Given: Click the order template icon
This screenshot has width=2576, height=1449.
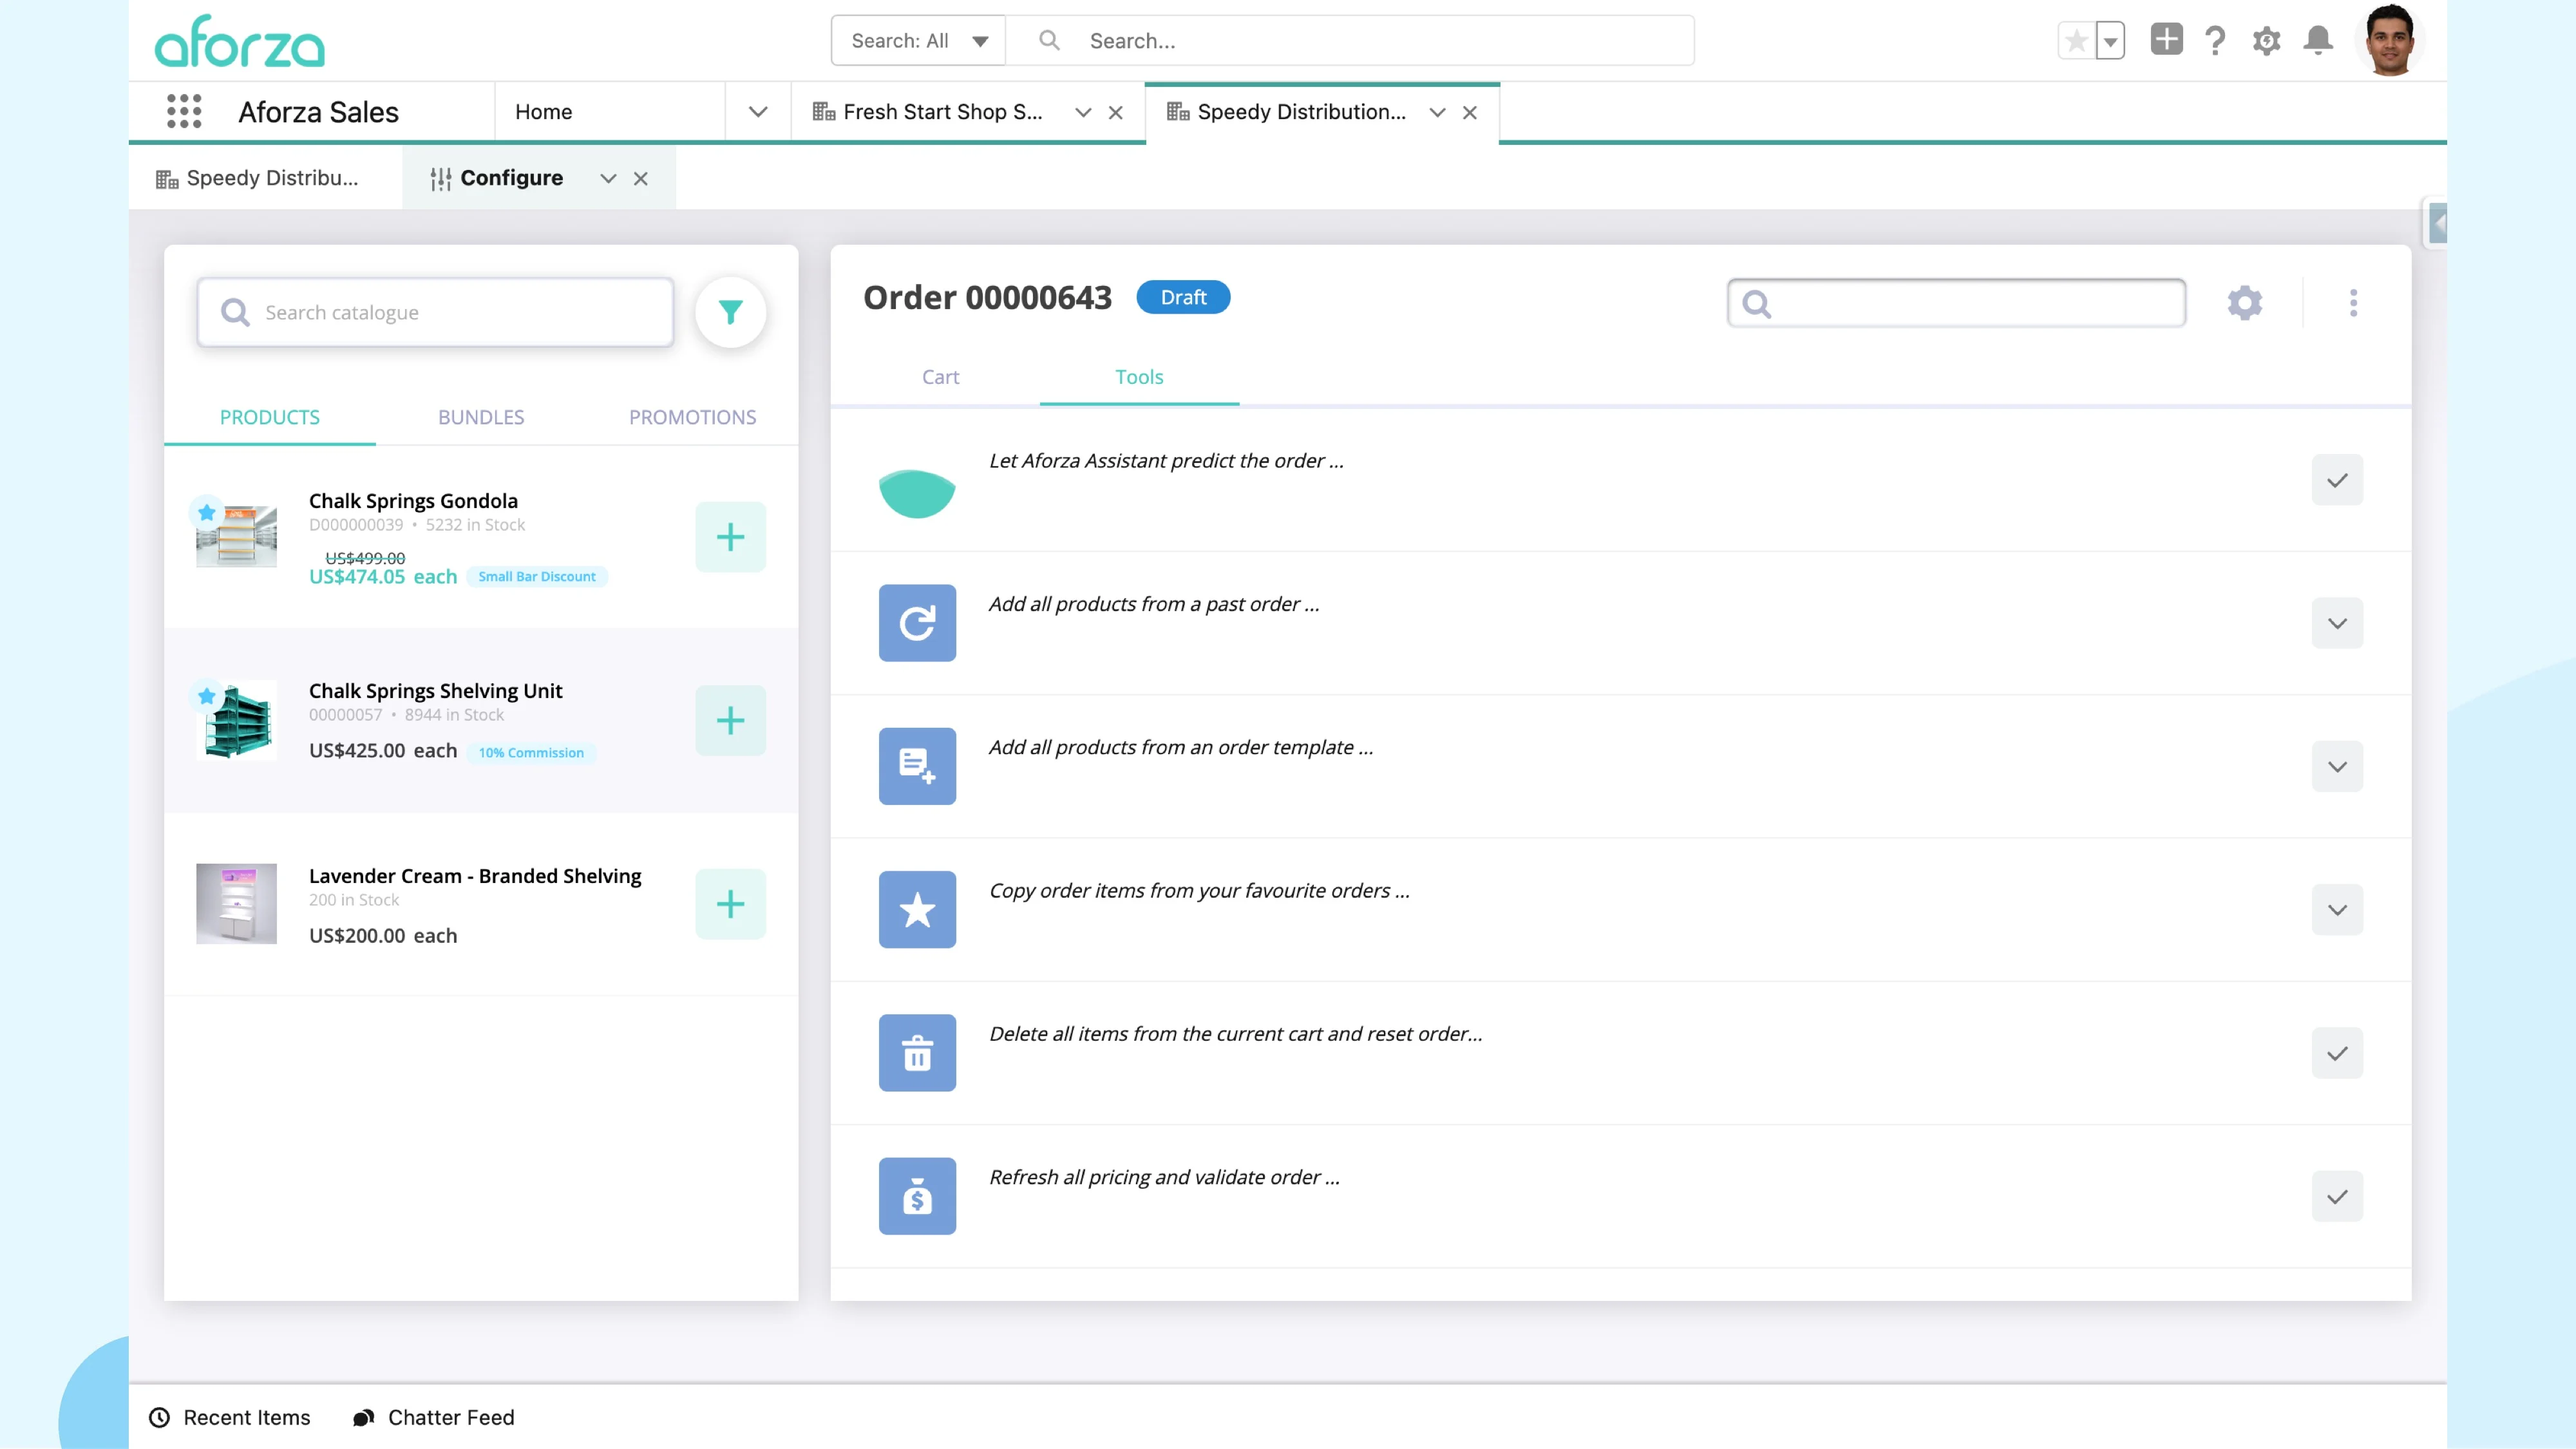Looking at the screenshot, I should point(917,766).
